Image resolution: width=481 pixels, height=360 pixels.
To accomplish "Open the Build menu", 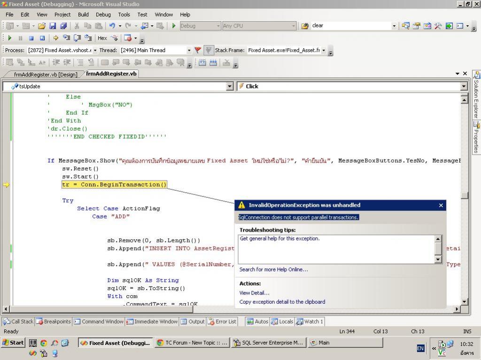I will (83, 15).
